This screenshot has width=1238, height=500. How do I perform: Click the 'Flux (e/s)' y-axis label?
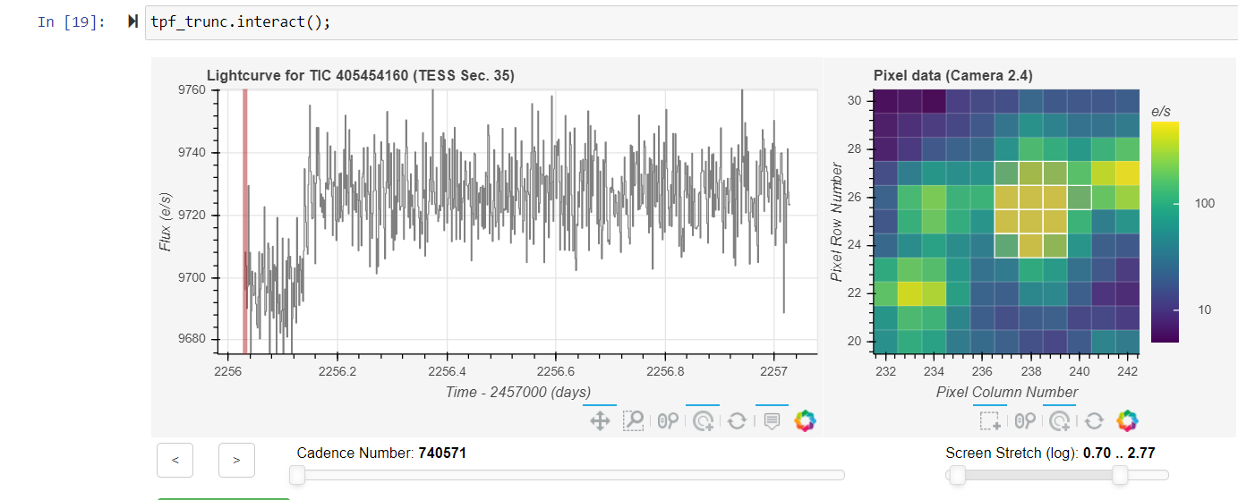(x=166, y=221)
